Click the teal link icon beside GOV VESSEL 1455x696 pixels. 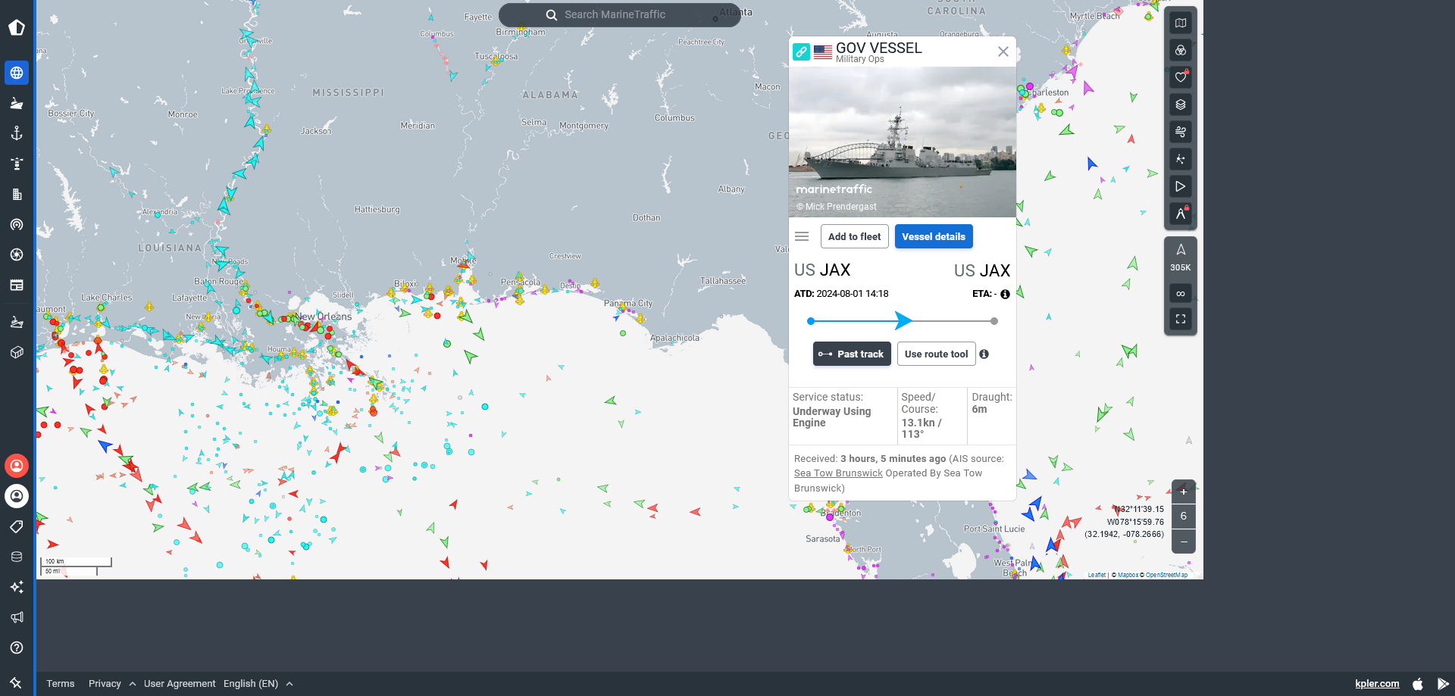point(801,51)
